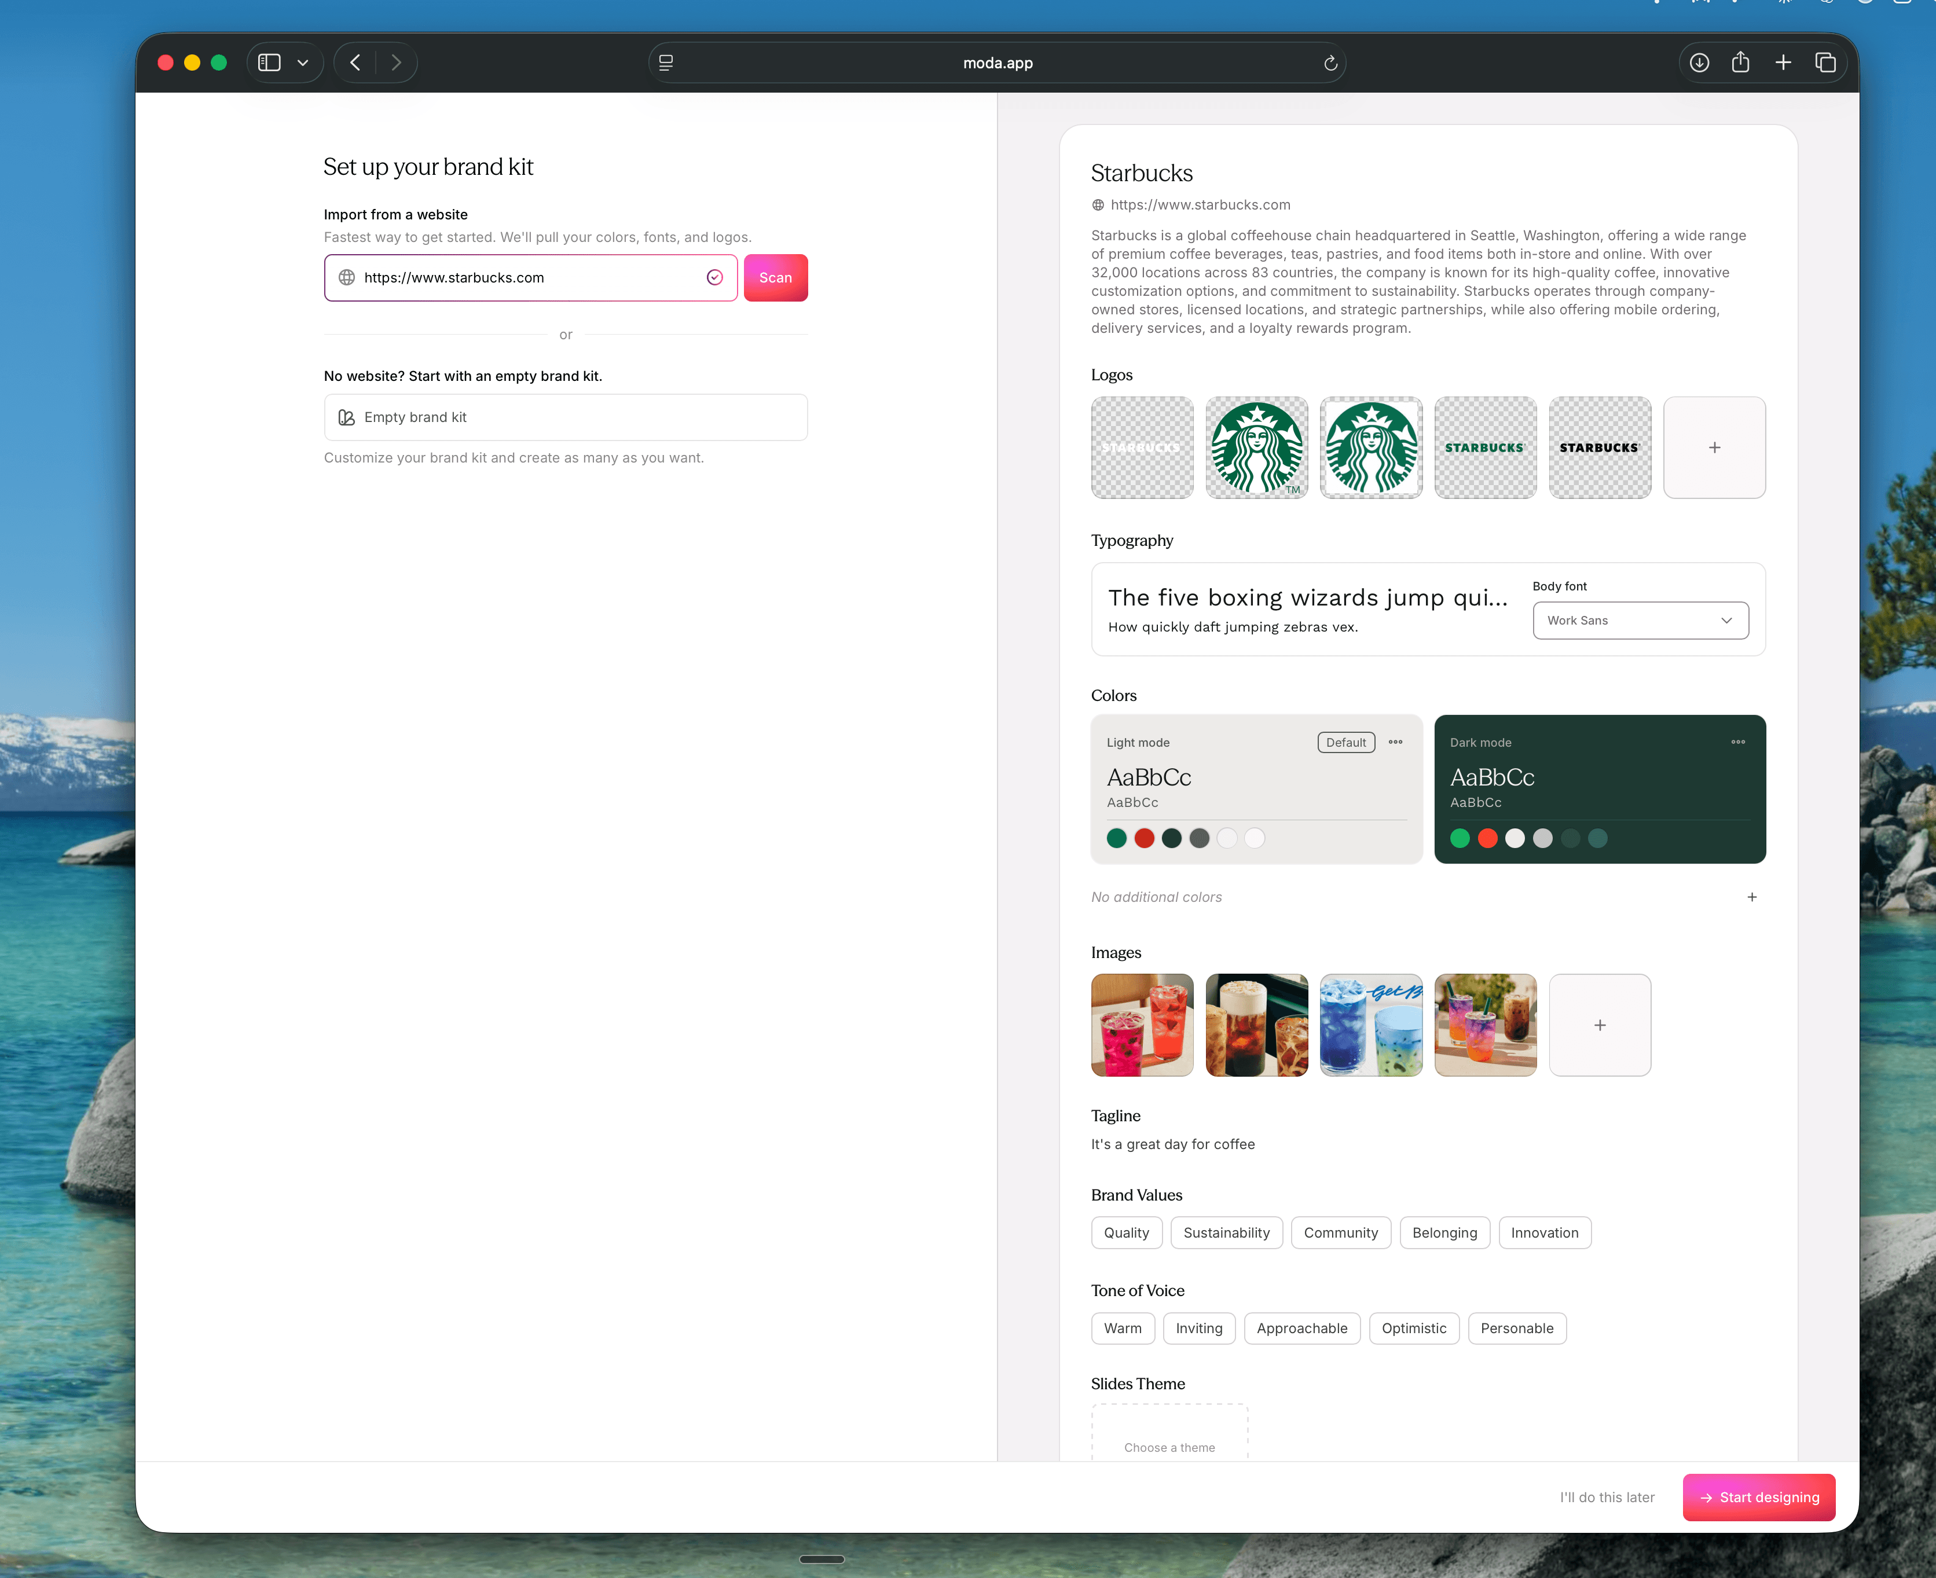Add an additional color with plus icon
1936x1578 pixels.
tap(1751, 897)
